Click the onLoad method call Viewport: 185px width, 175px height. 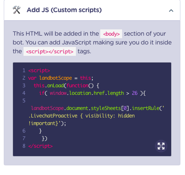[x=55, y=86]
